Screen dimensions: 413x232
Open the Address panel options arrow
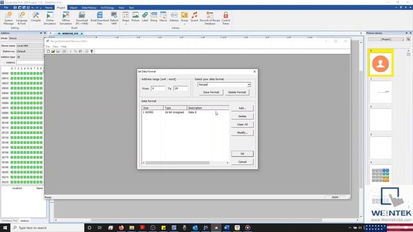click(x=41, y=33)
